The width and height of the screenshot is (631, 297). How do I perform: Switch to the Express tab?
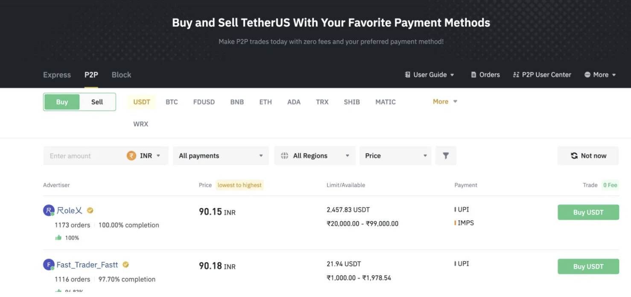tap(57, 75)
